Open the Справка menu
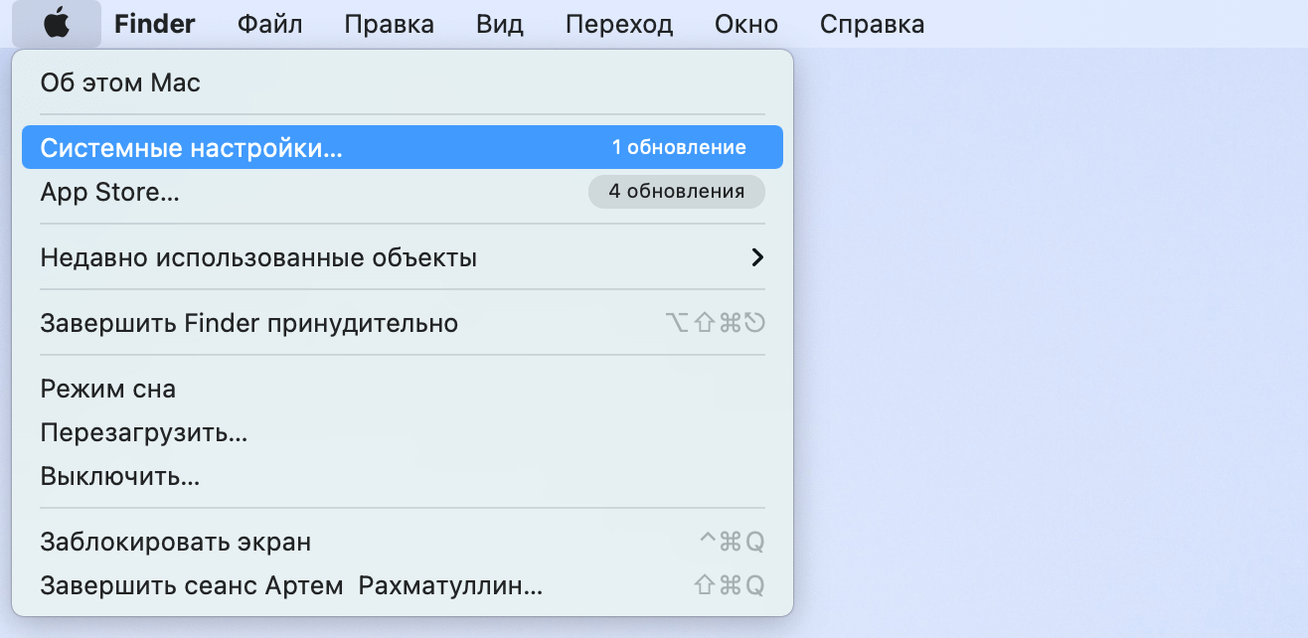 coord(871,24)
